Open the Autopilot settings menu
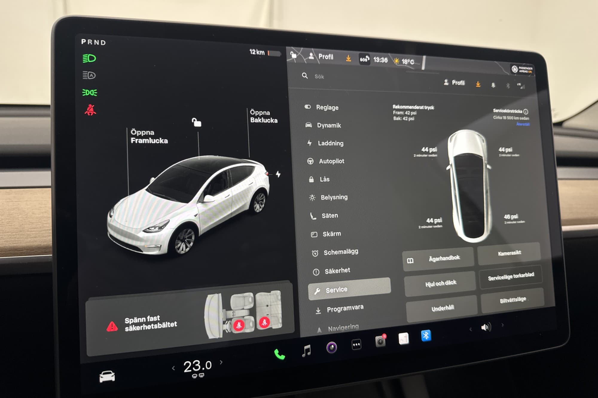This screenshot has height=398, width=598. [x=331, y=161]
